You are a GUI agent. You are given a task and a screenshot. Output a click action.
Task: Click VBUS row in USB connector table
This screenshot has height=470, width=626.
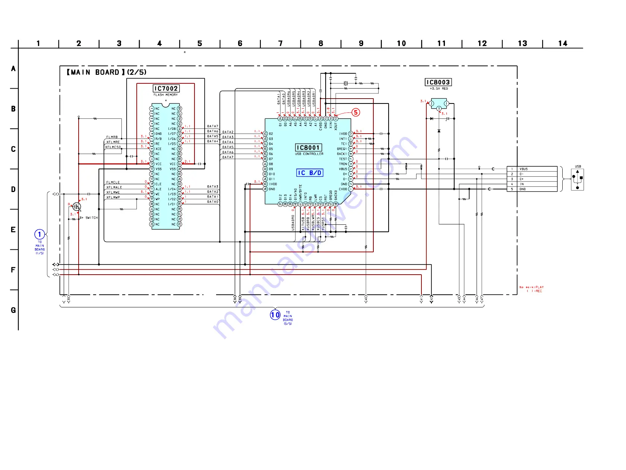(532, 169)
